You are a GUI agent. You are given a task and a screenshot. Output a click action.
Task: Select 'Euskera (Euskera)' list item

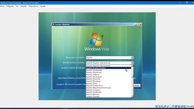pyautogui.click(x=109, y=97)
